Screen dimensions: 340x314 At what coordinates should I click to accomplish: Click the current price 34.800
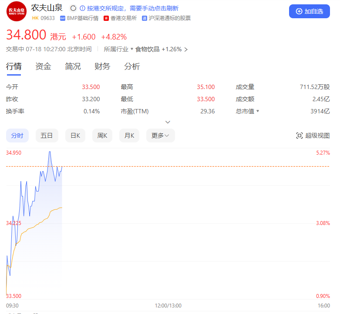(26, 35)
